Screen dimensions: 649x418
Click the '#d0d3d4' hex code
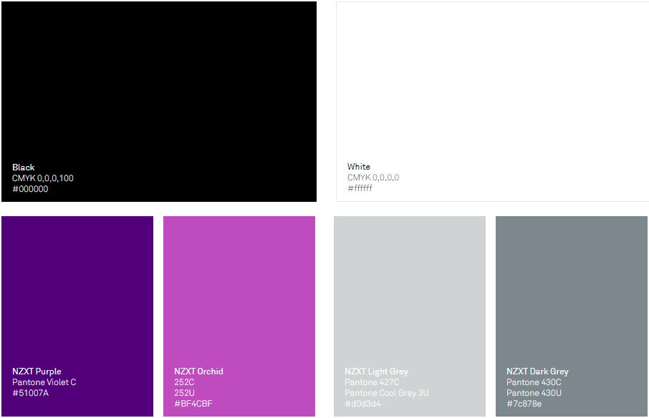pyautogui.click(x=363, y=404)
